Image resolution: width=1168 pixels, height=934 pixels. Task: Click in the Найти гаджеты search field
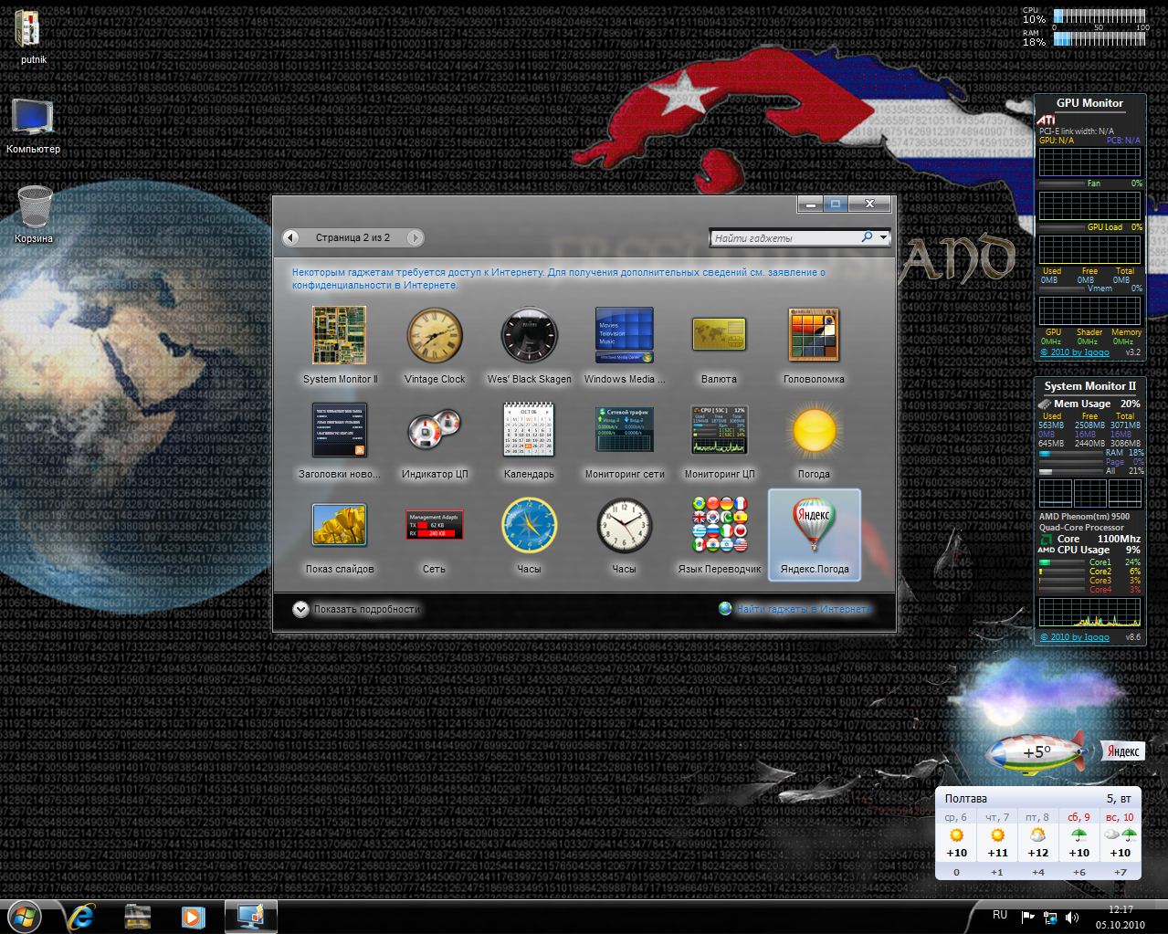(x=785, y=238)
